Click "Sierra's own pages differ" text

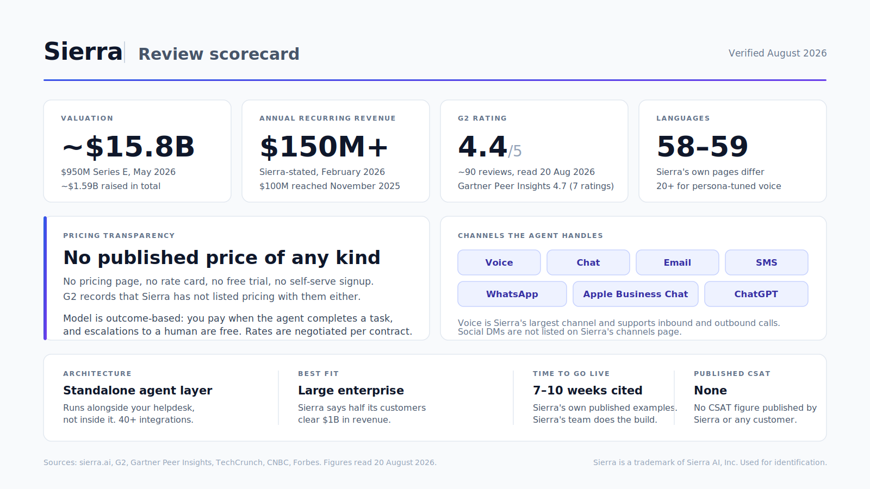710,172
